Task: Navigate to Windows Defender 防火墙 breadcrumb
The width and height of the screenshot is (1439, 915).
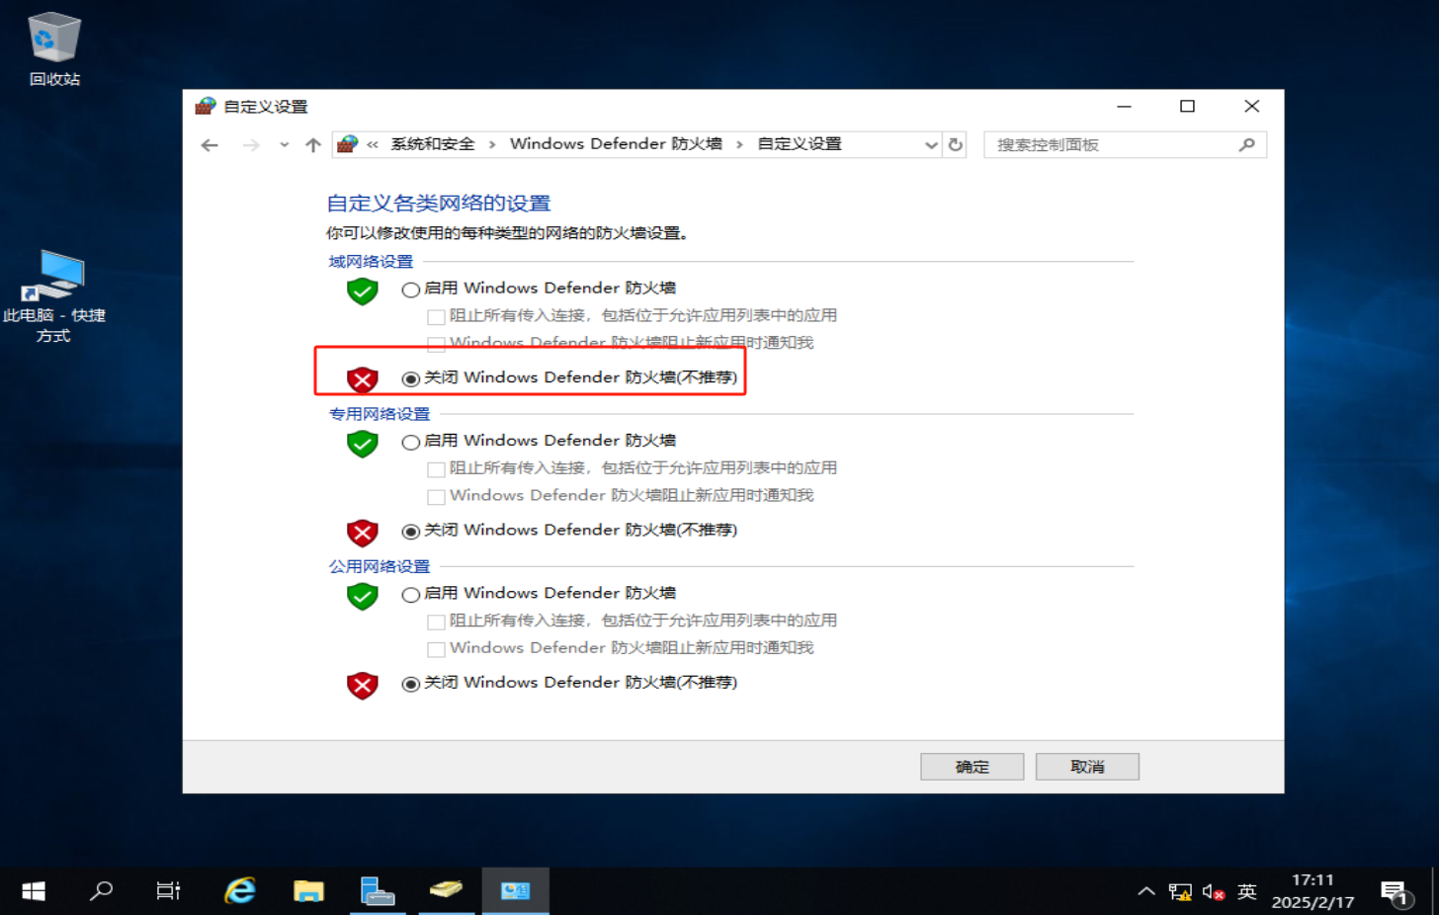Action: [616, 144]
